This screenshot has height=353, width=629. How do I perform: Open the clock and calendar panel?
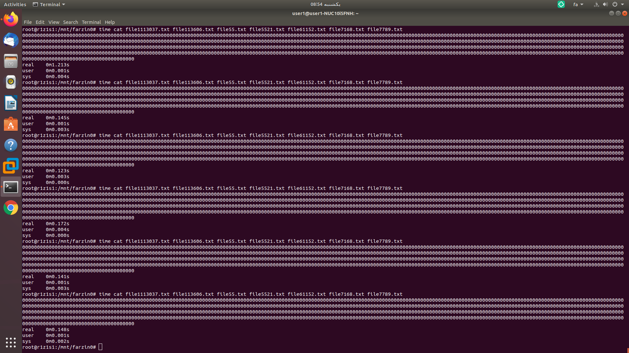[x=325, y=5]
